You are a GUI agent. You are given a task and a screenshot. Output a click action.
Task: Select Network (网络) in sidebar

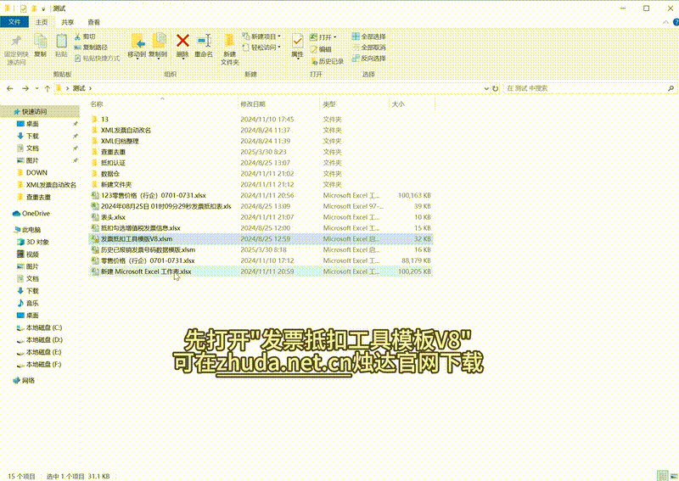pyautogui.click(x=28, y=381)
